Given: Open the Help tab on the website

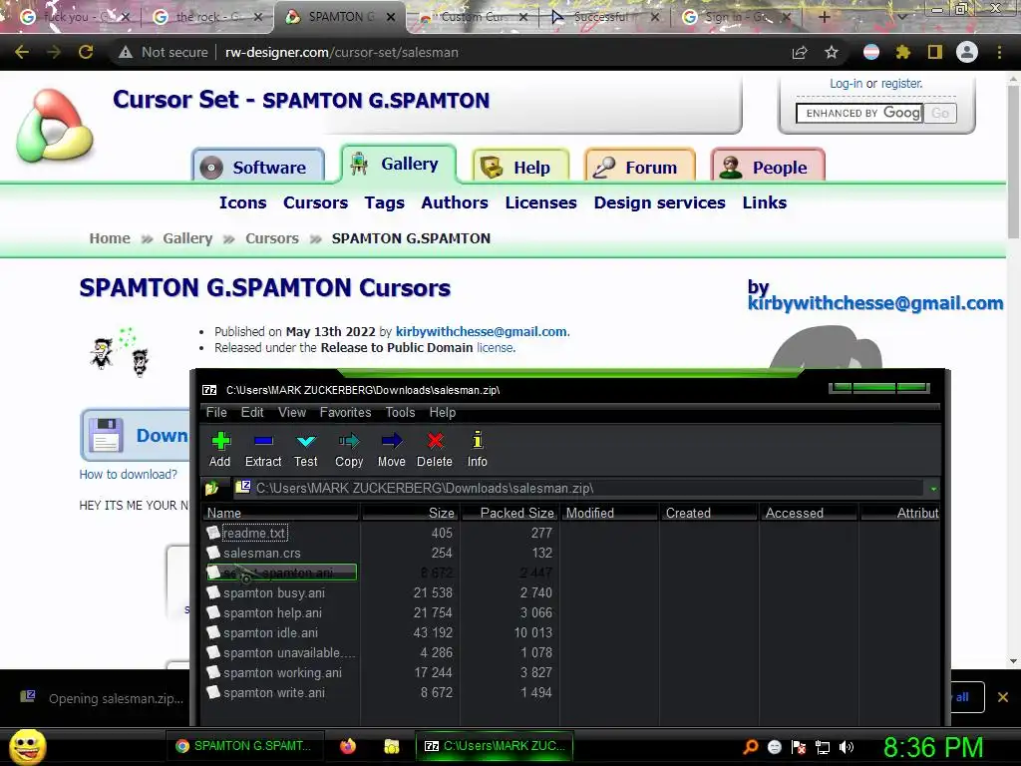Looking at the screenshot, I should click(520, 167).
